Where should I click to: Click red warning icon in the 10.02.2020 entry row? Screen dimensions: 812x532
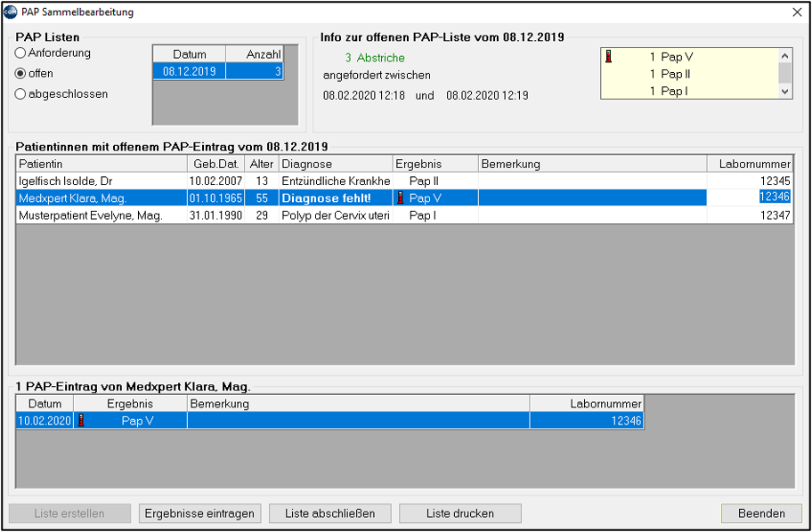click(81, 420)
